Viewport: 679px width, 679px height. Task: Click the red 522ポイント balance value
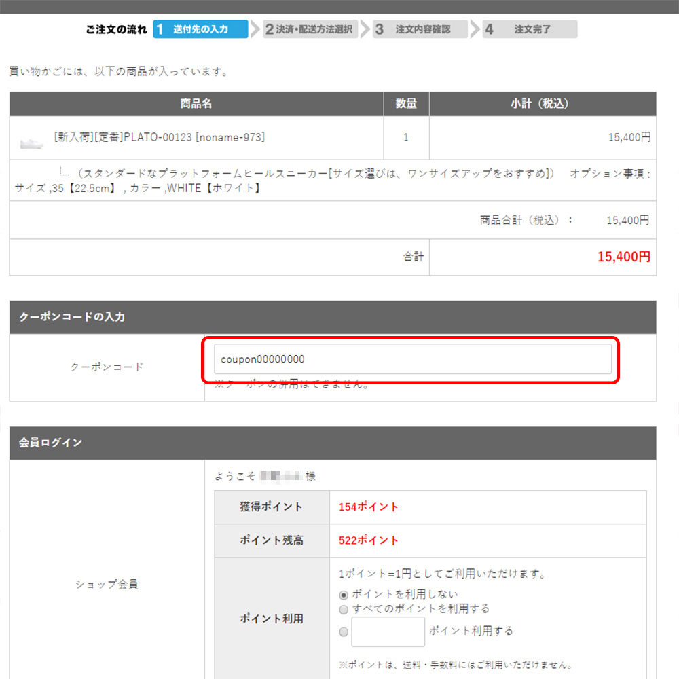(369, 540)
